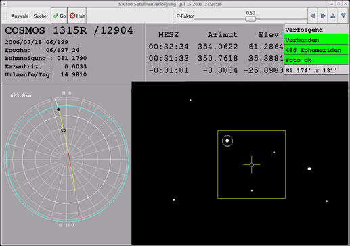
Task: Click the time 00:31:33
Action: [x=169, y=58]
